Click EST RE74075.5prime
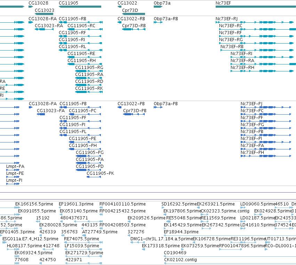 (81, 239)
